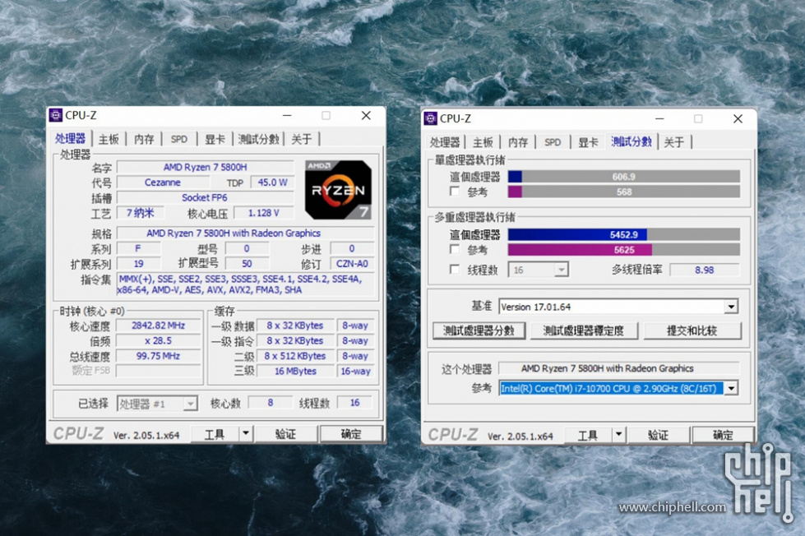Click 验证 button in right window
805x536 pixels.
658,436
